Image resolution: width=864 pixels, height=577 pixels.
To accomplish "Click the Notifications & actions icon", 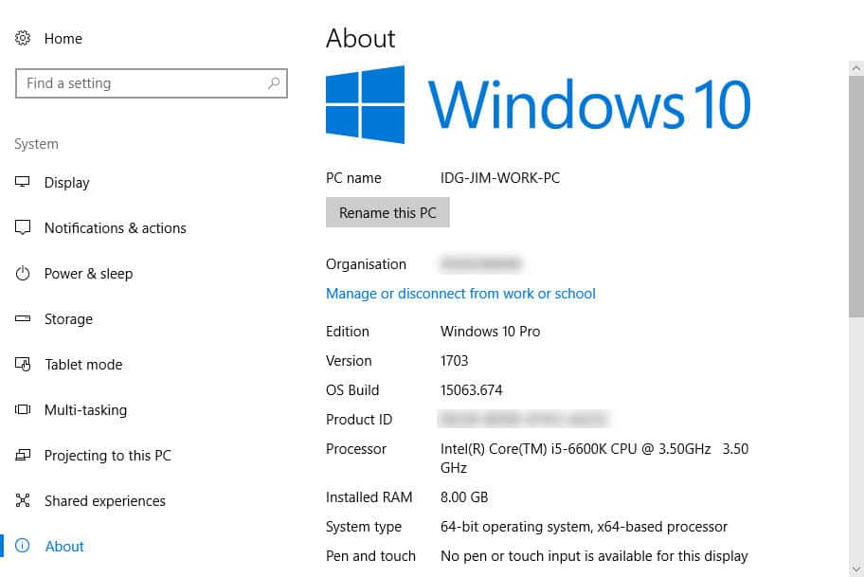I will point(23,228).
